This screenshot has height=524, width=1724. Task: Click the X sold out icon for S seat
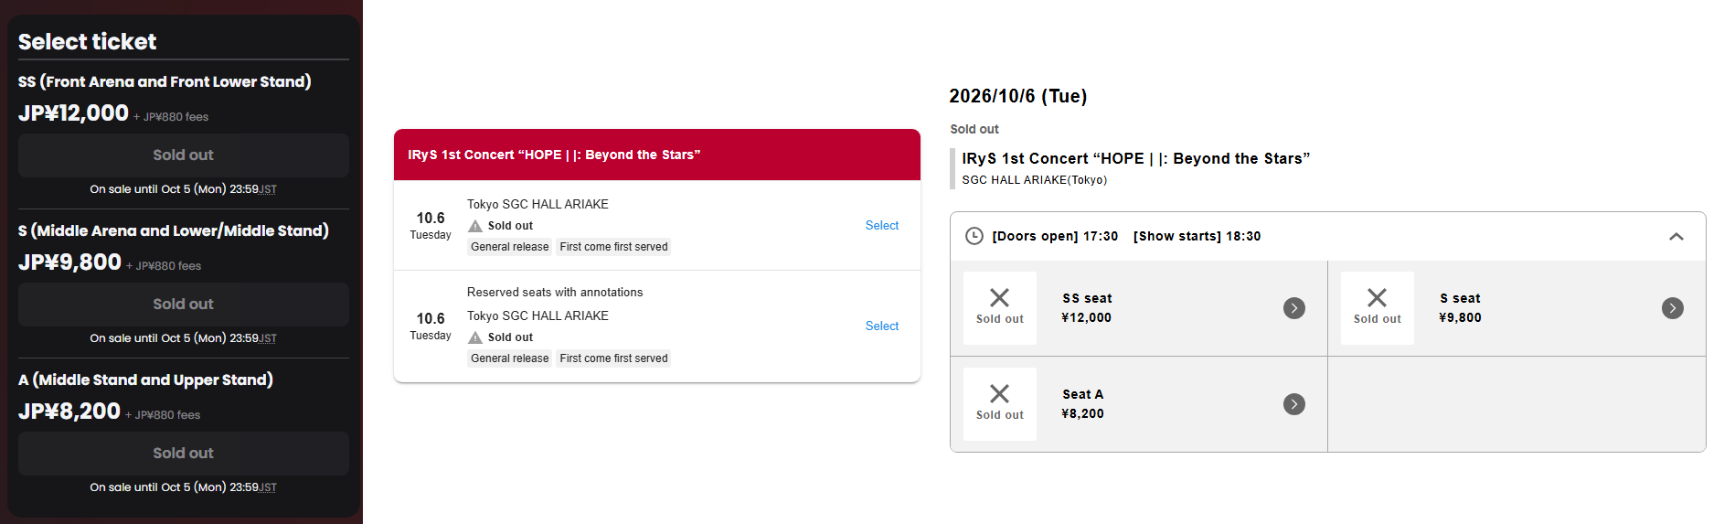coord(1377,298)
